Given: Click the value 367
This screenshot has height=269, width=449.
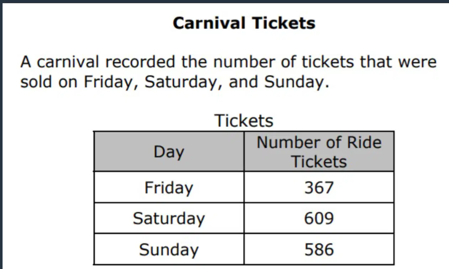Looking at the screenshot, I should pyautogui.click(x=319, y=187).
